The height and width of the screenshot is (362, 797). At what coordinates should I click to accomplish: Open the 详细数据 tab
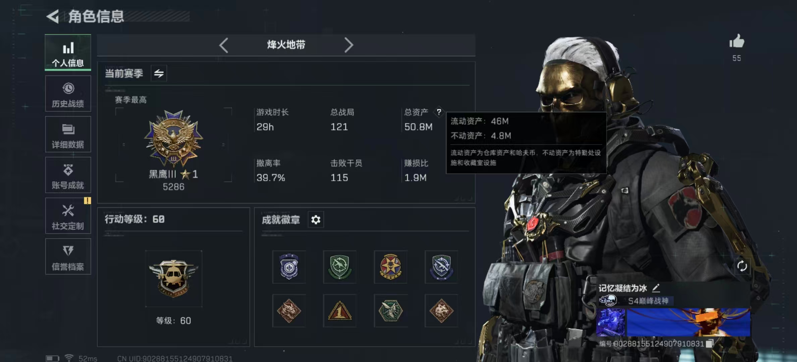(68, 134)
